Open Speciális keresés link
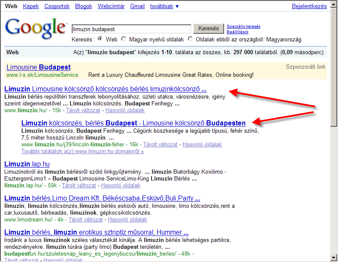The height and width of the screenshot is (262, 338). [x=243, y=26]
